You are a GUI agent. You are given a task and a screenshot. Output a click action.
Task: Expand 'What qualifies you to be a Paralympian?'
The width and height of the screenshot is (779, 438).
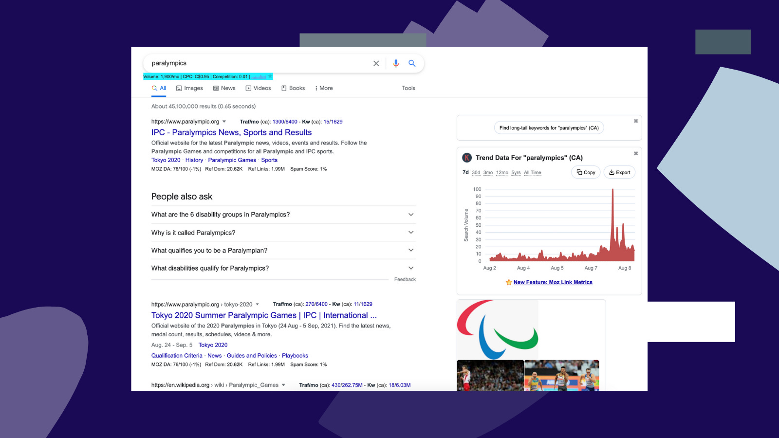click(x=283, y=250)
